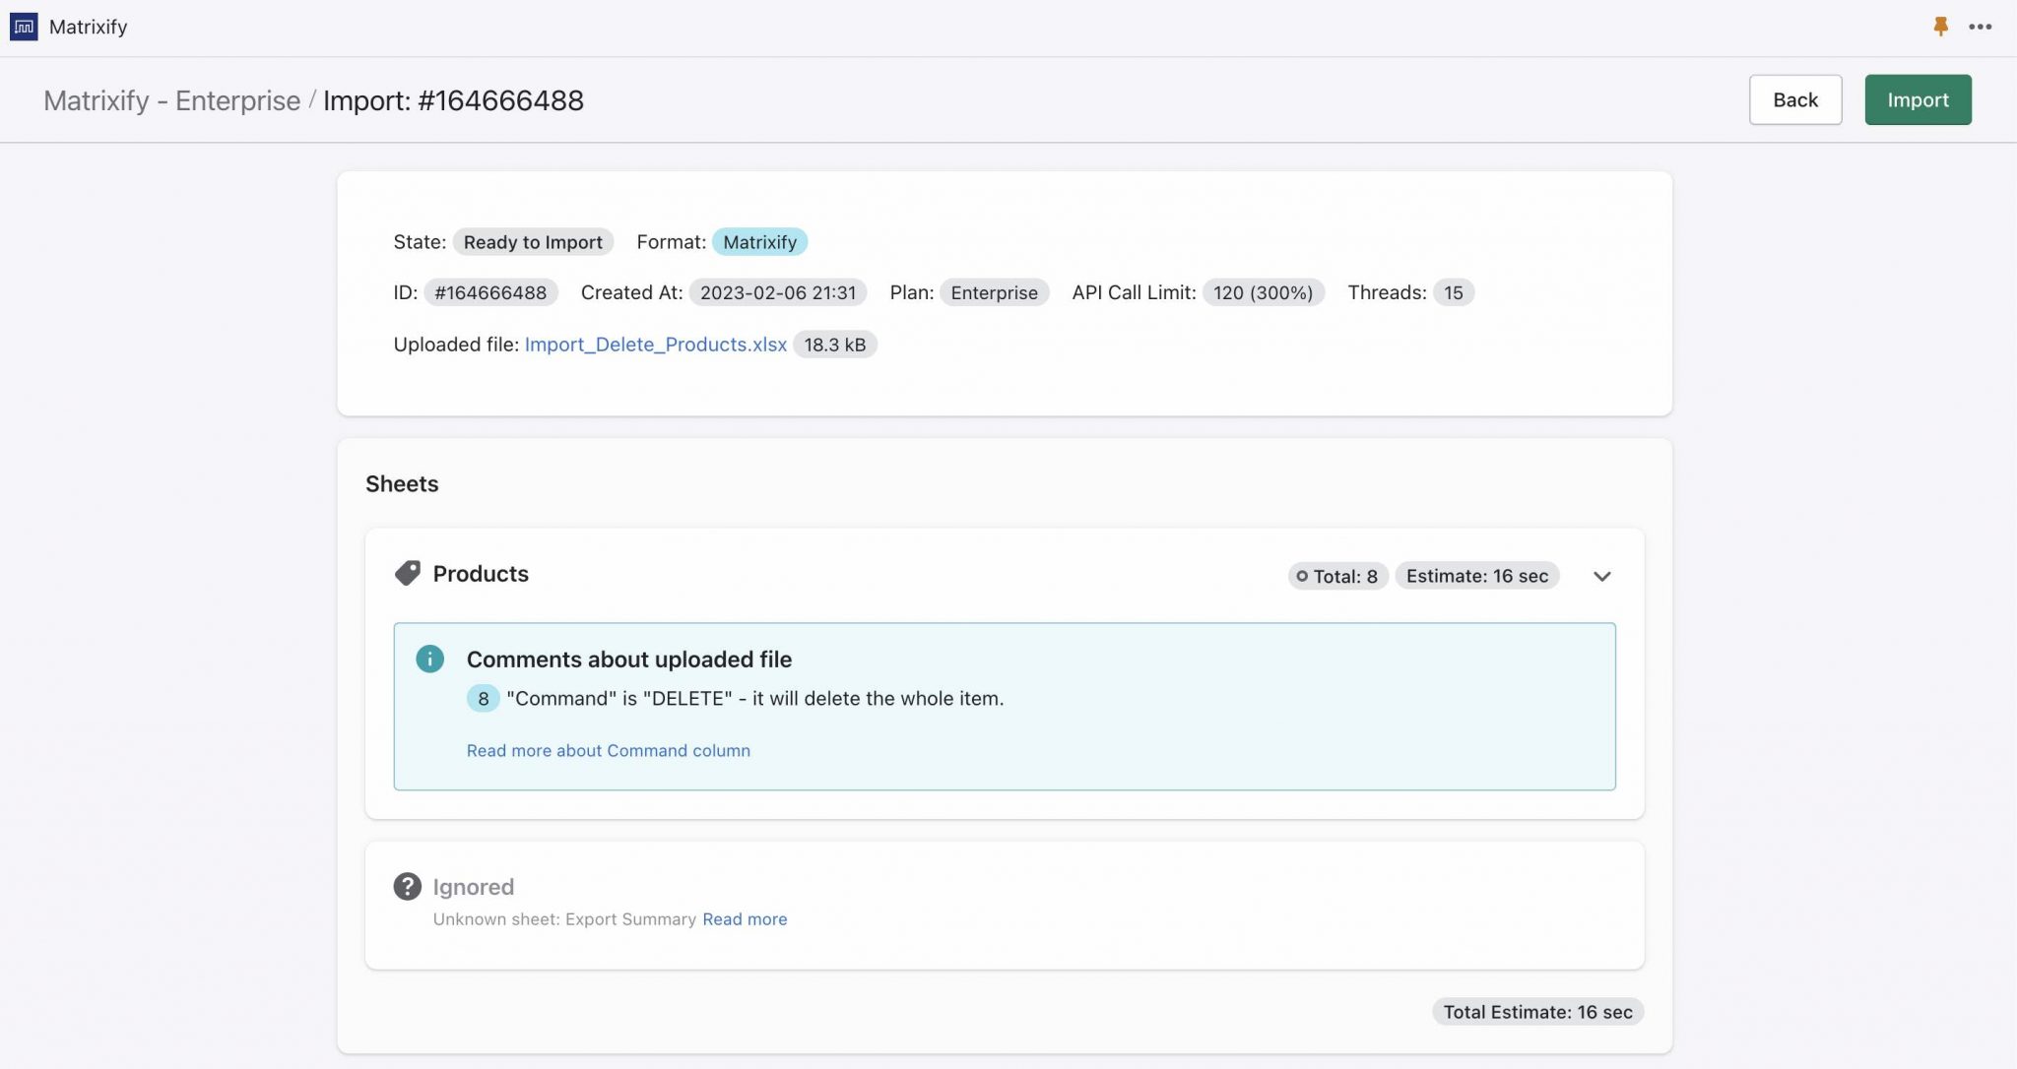The width and height of the screenshot is (2017, 1069).
Task: Click the Matrixify app logo icon
Action: pos(24,27)
